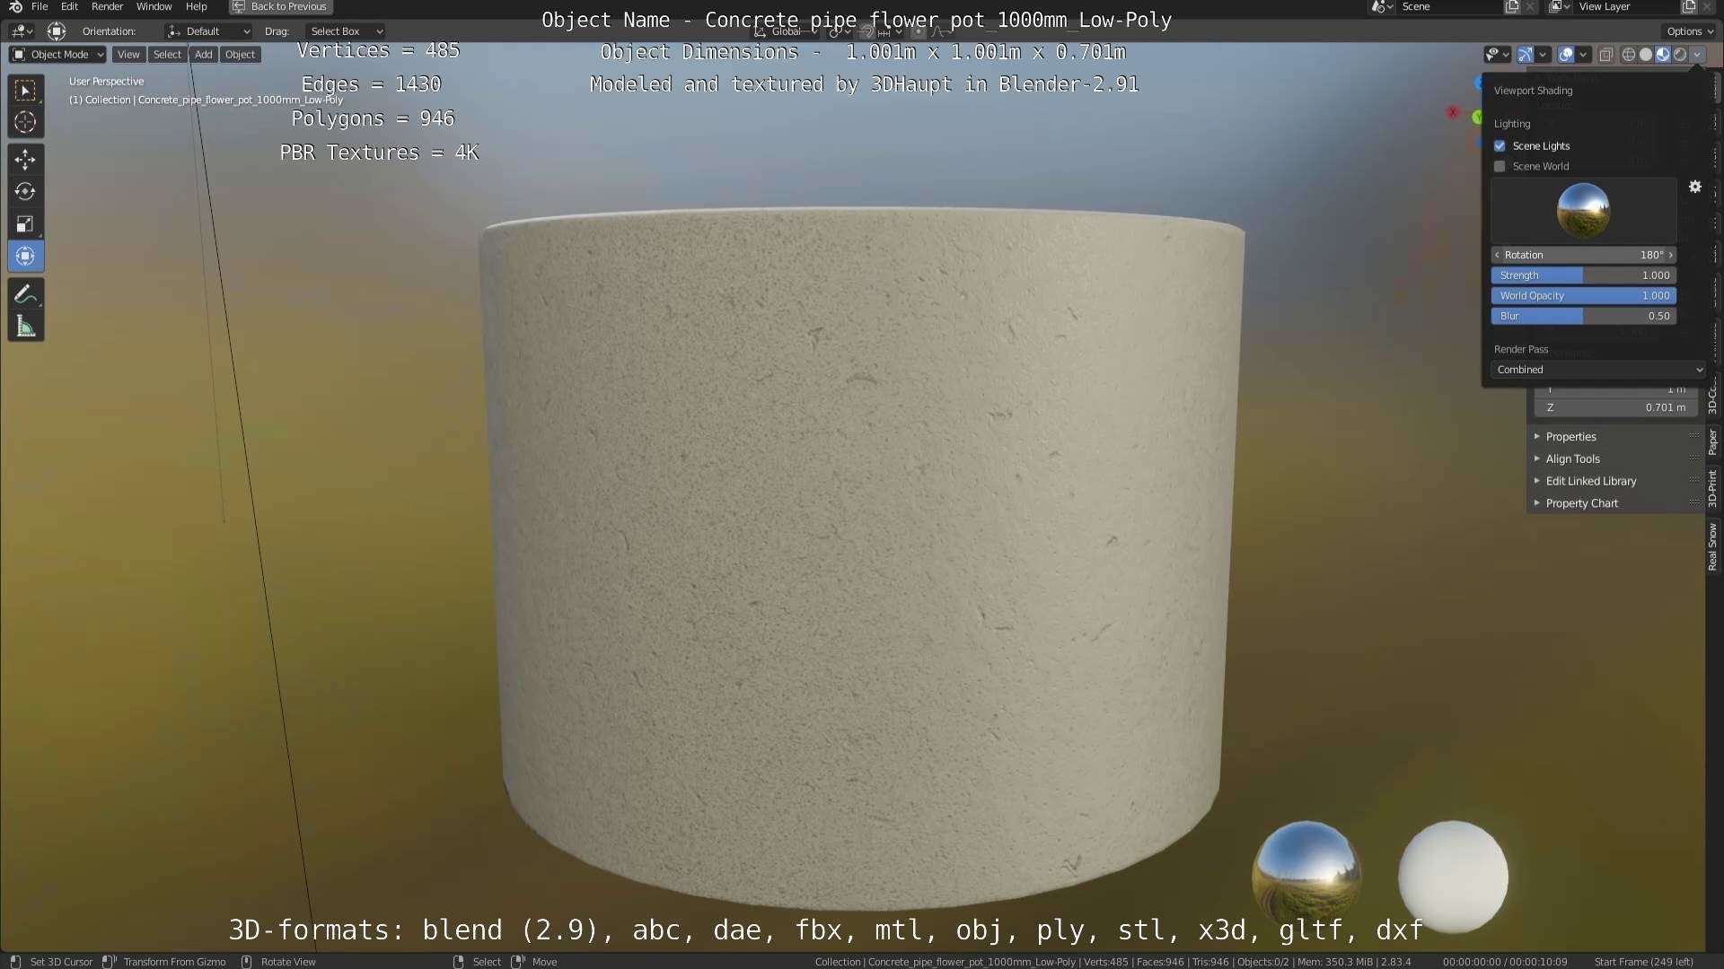Screen dimensions: 1724x969
Task: Switch to the Paper sidebar tab
Action: (1712, 441)
